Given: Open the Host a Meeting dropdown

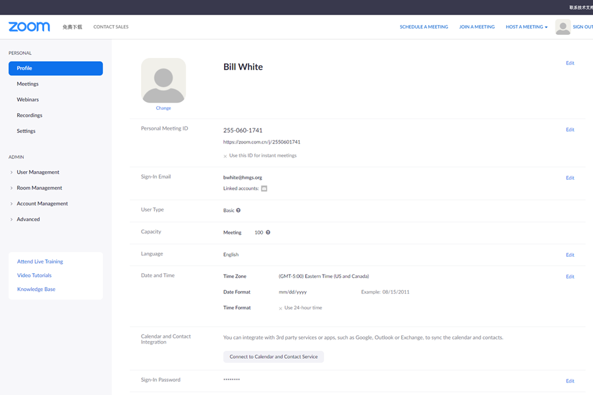Looking at the screenshot, I should point(526,27).
